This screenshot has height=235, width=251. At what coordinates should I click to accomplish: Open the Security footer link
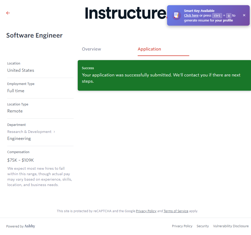tap(203, 226)
